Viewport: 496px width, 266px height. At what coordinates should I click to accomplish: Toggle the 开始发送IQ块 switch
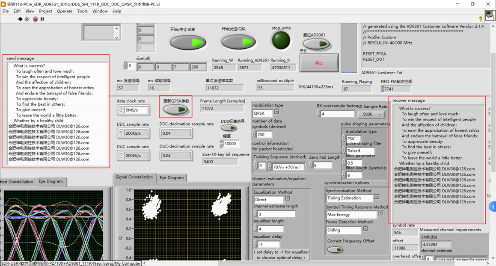click(x=238, y=42)
